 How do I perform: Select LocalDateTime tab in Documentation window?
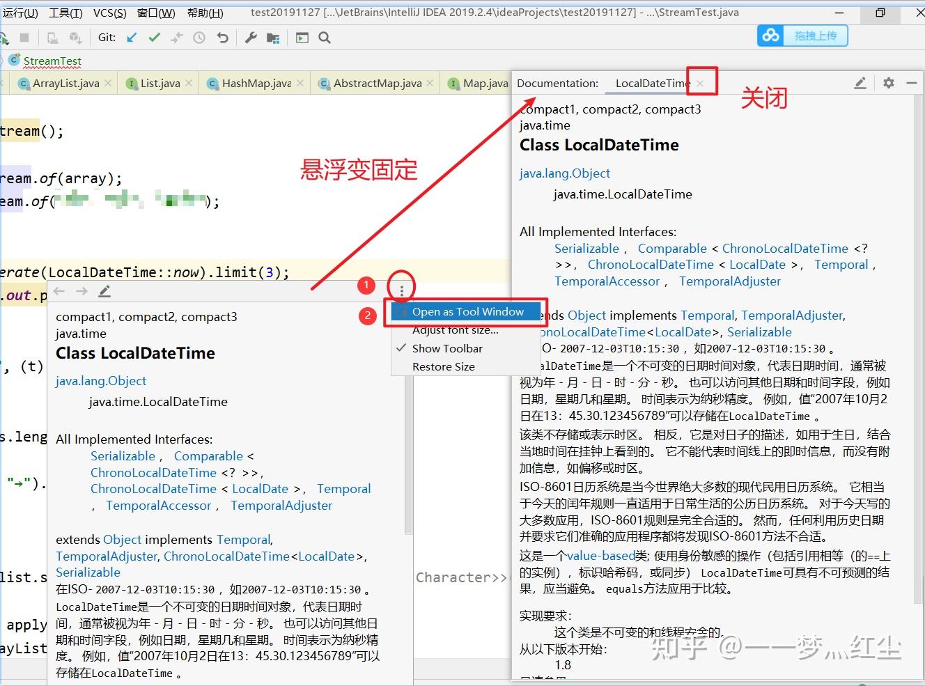point(653,84)
